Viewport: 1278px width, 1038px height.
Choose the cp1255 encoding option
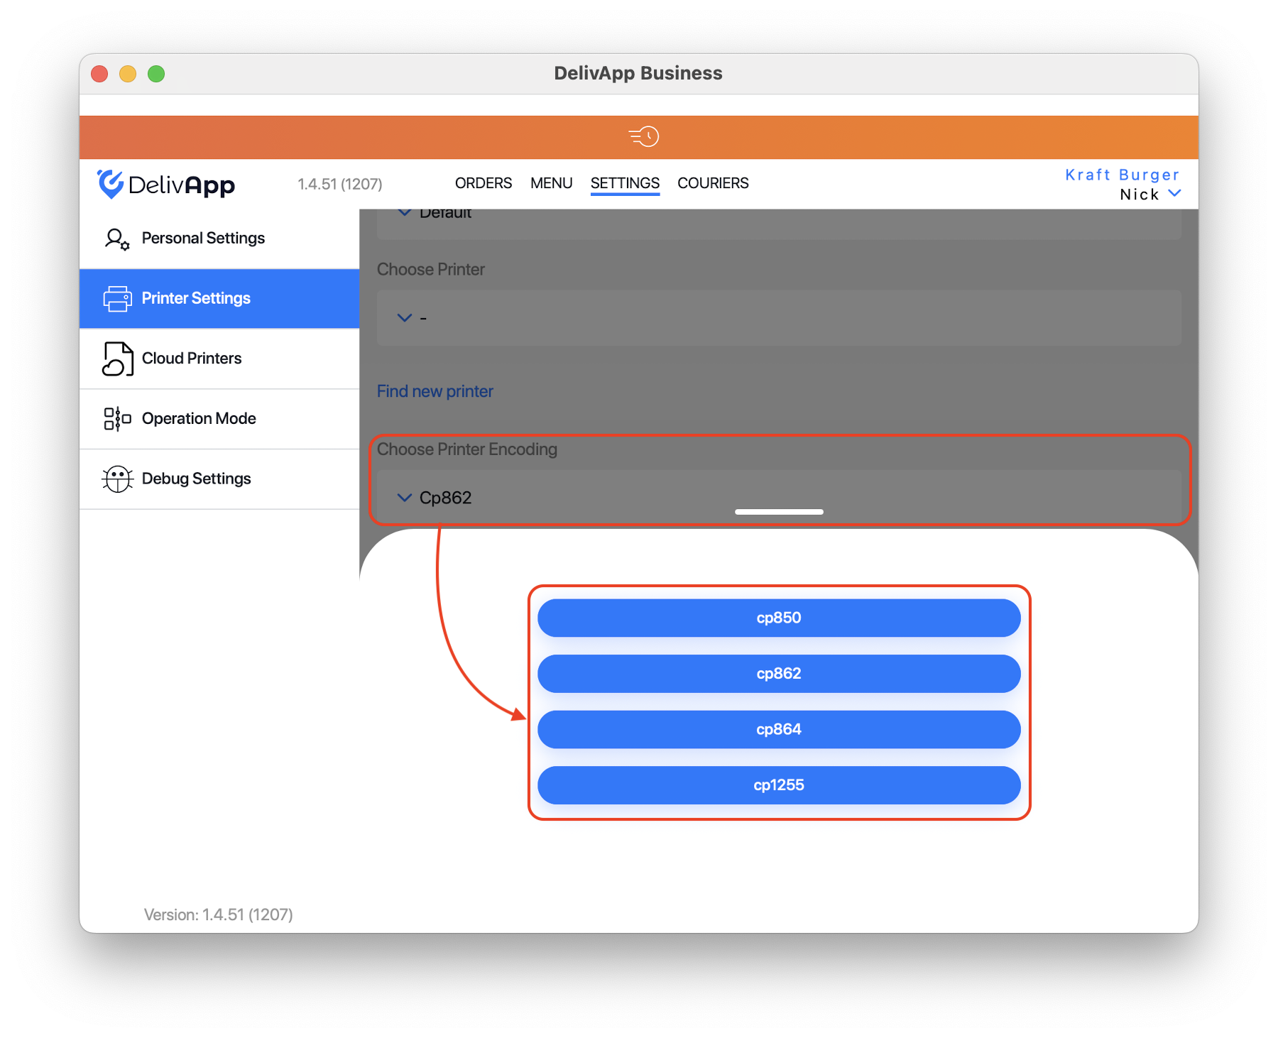click(x=779, y=785)
